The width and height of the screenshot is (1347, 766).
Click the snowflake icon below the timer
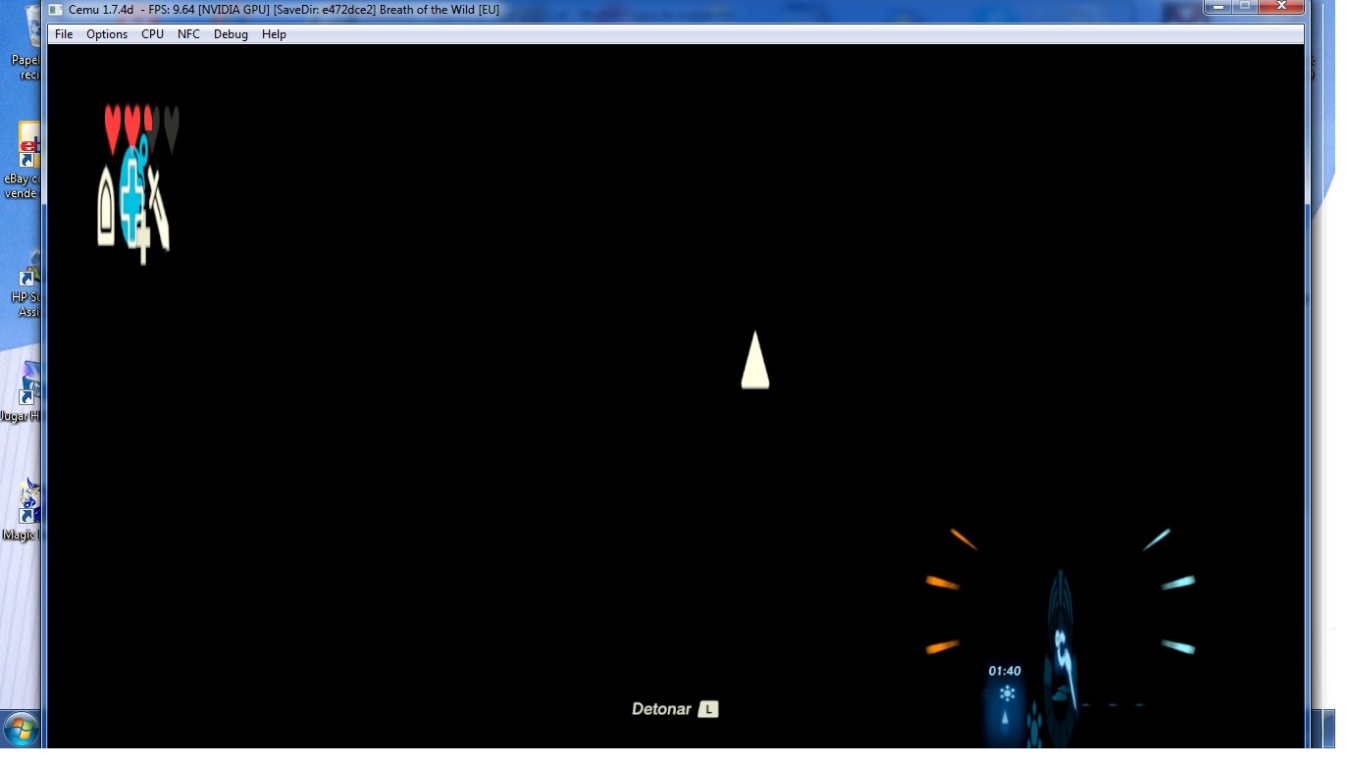pyautogui.click(x=1007, y=693)
